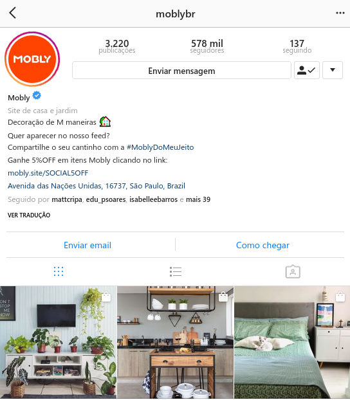View the 137 seguindo list
This screenshot has width=350, height=400.
[x=297, y=46]
